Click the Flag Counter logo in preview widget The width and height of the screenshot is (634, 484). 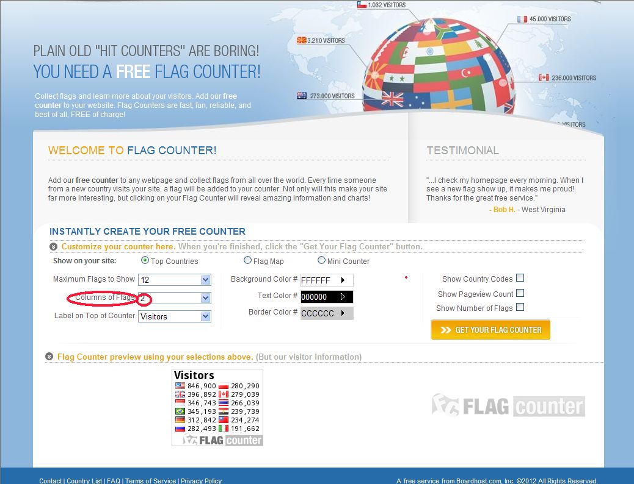(x=222, y=440)
